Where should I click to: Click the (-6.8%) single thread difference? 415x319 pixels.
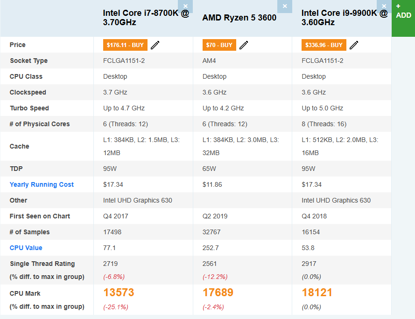pyautogui.click(x=114, y=277)
